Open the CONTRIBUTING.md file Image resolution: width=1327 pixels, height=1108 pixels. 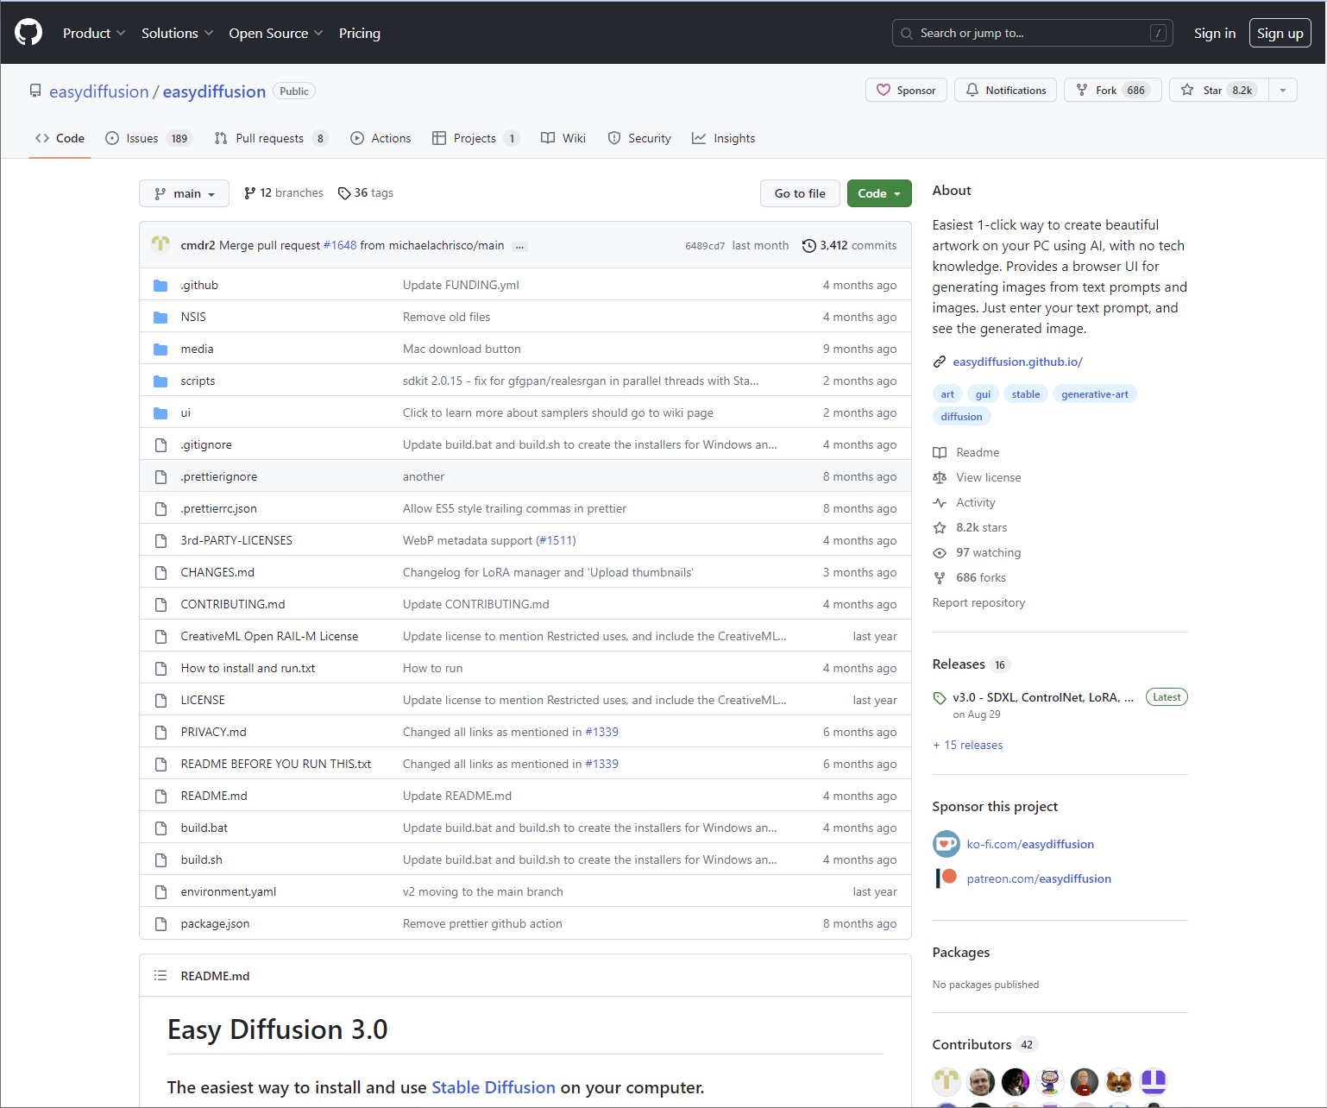[233, 604]
